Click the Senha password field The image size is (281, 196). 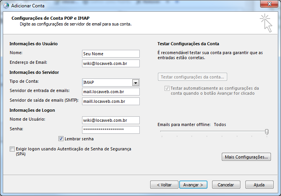(x=111, y=130)
